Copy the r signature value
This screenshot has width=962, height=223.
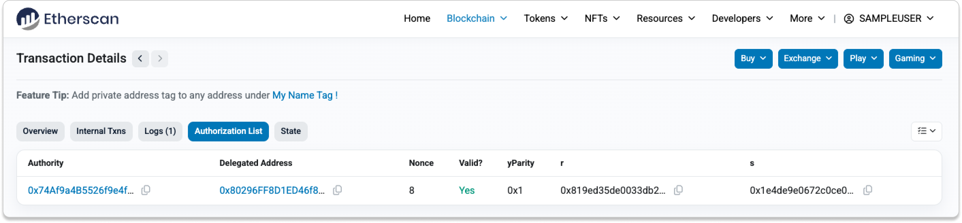coord(678,190)
